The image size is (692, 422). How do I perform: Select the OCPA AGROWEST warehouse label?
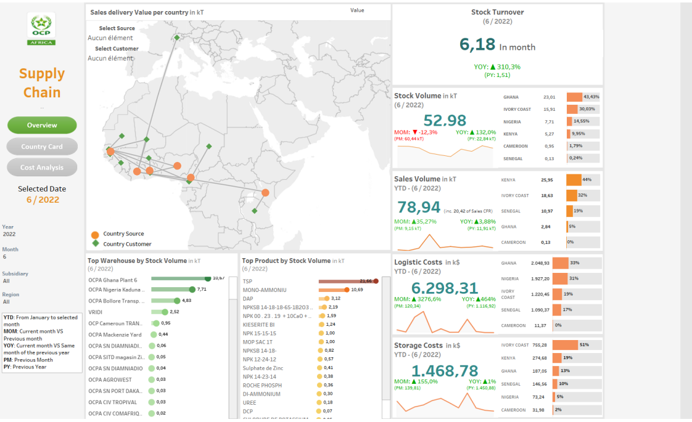tap(110, 379)
